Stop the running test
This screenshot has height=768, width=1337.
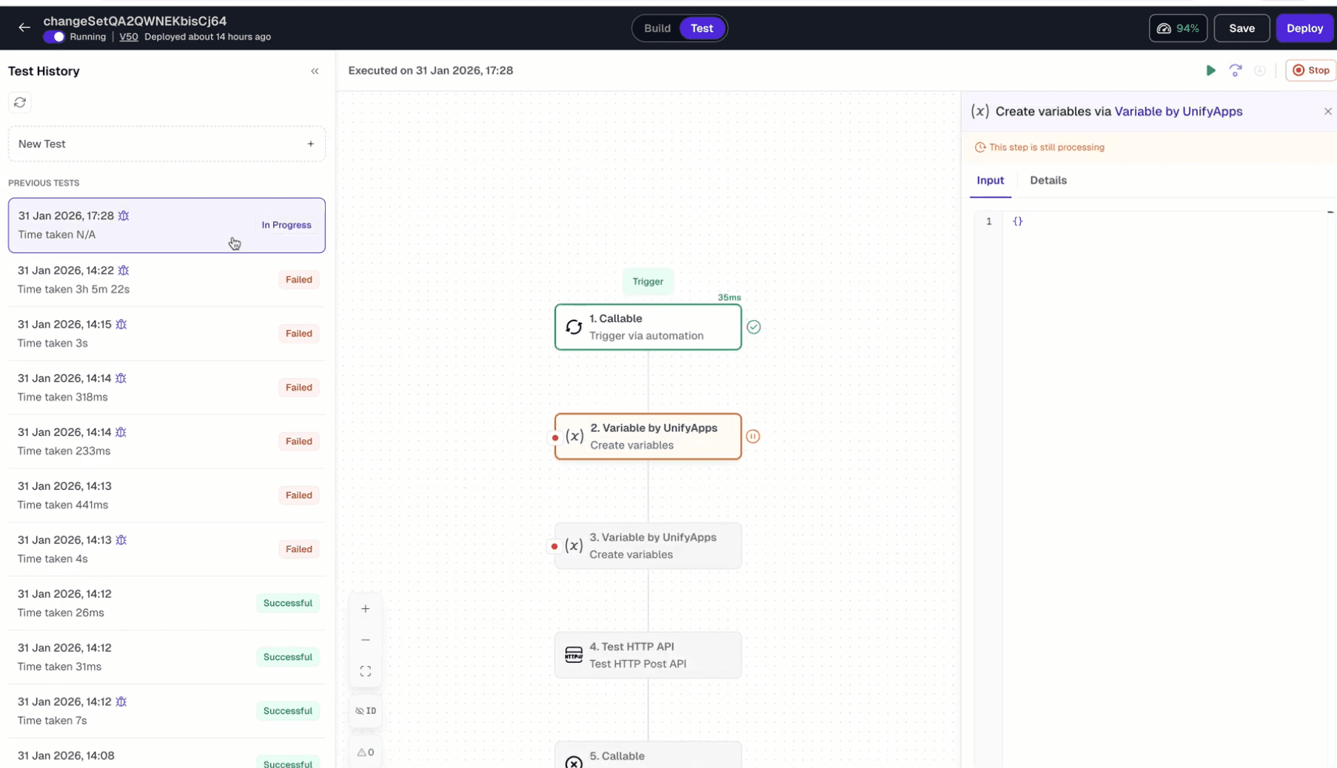[x=1310, y=70]
